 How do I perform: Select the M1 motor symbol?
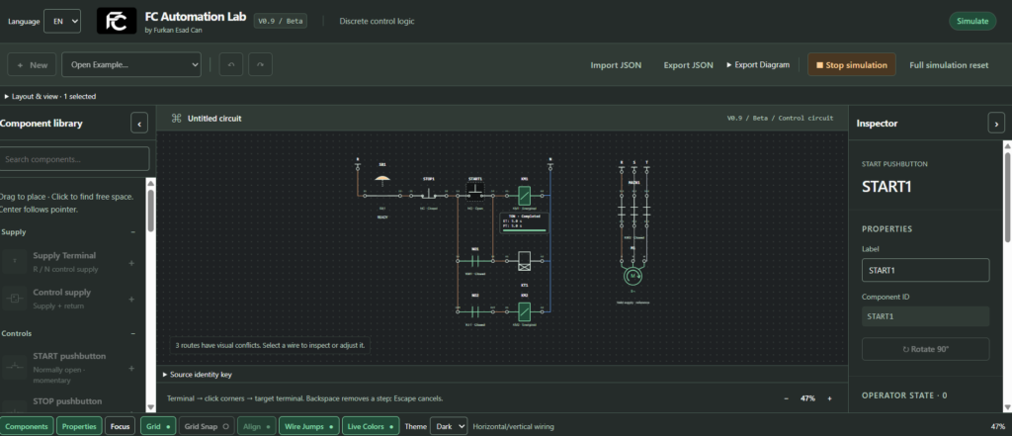[x=633, y=276]
